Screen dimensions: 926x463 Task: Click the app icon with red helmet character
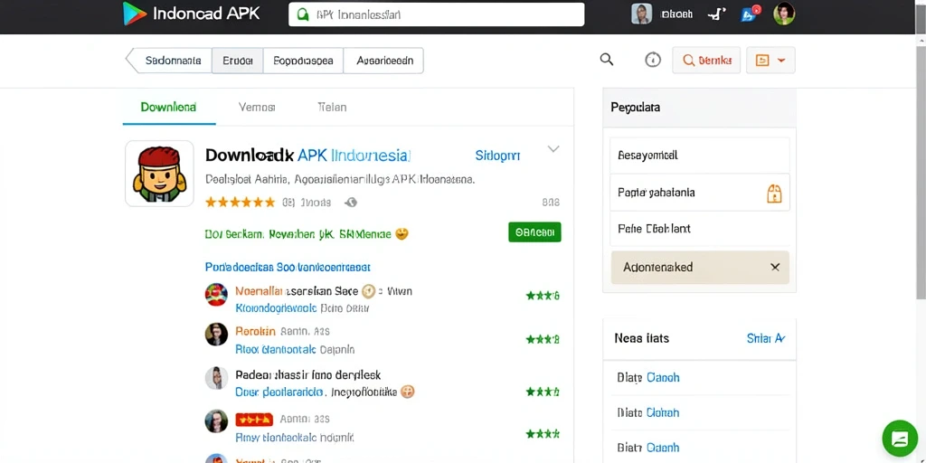(159, 174)
